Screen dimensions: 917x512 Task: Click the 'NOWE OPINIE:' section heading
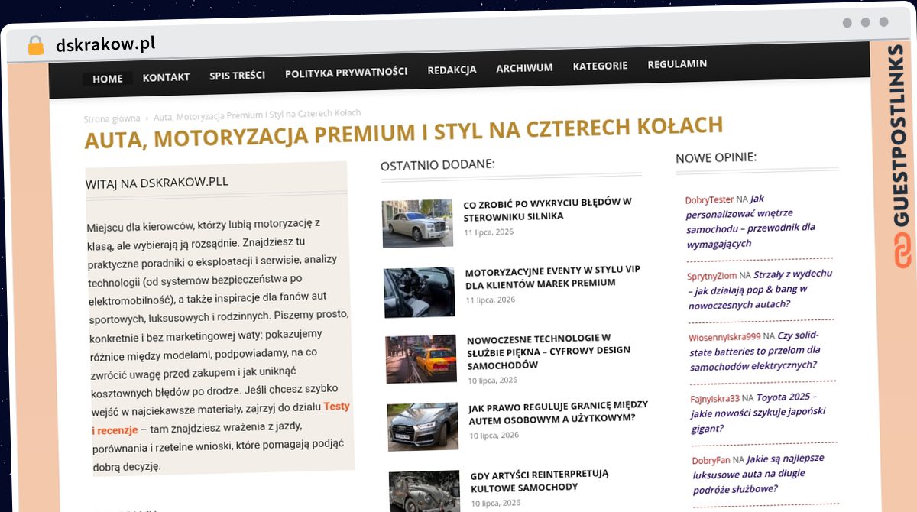716,157
